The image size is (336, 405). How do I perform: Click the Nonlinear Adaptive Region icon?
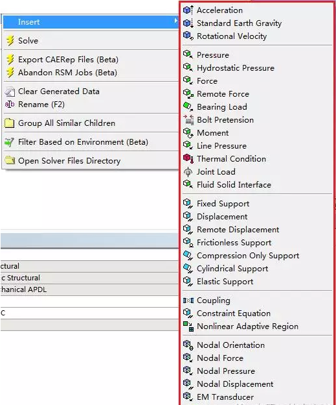[x=188, y=326]
